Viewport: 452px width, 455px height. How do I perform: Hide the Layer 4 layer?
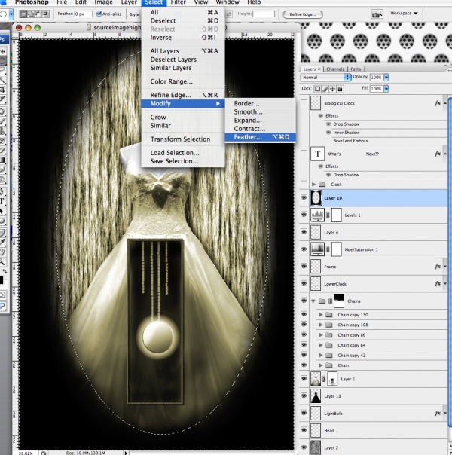[x=304, y=232]
